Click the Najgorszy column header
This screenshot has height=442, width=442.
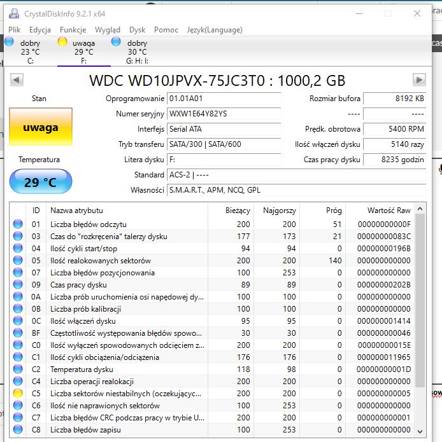[x=276, y=211]
